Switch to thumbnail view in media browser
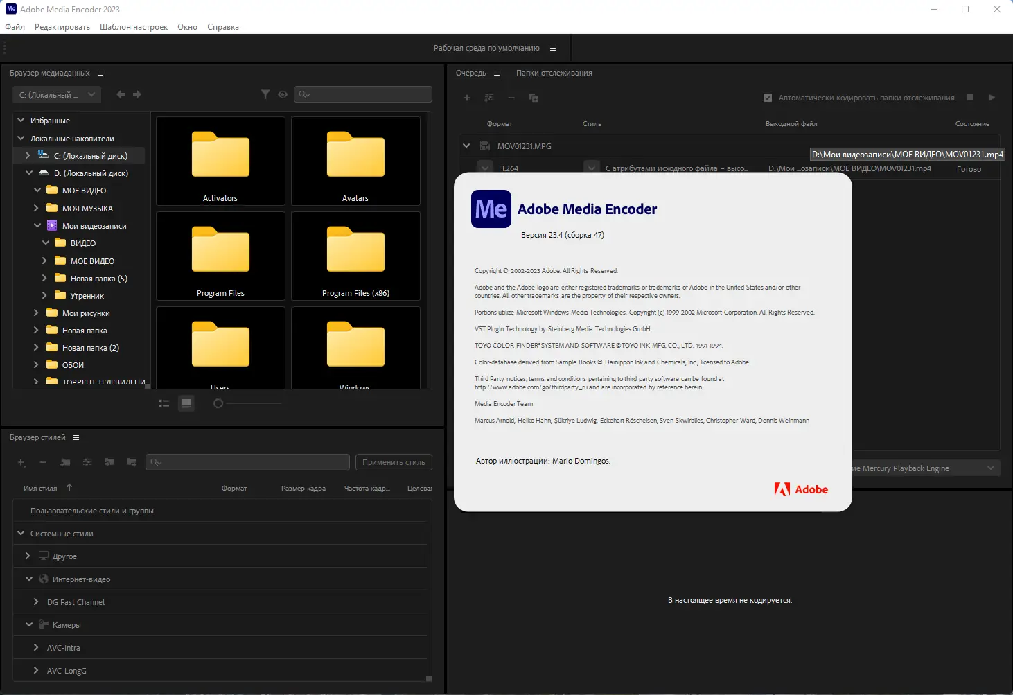 [x=186, y=403]
